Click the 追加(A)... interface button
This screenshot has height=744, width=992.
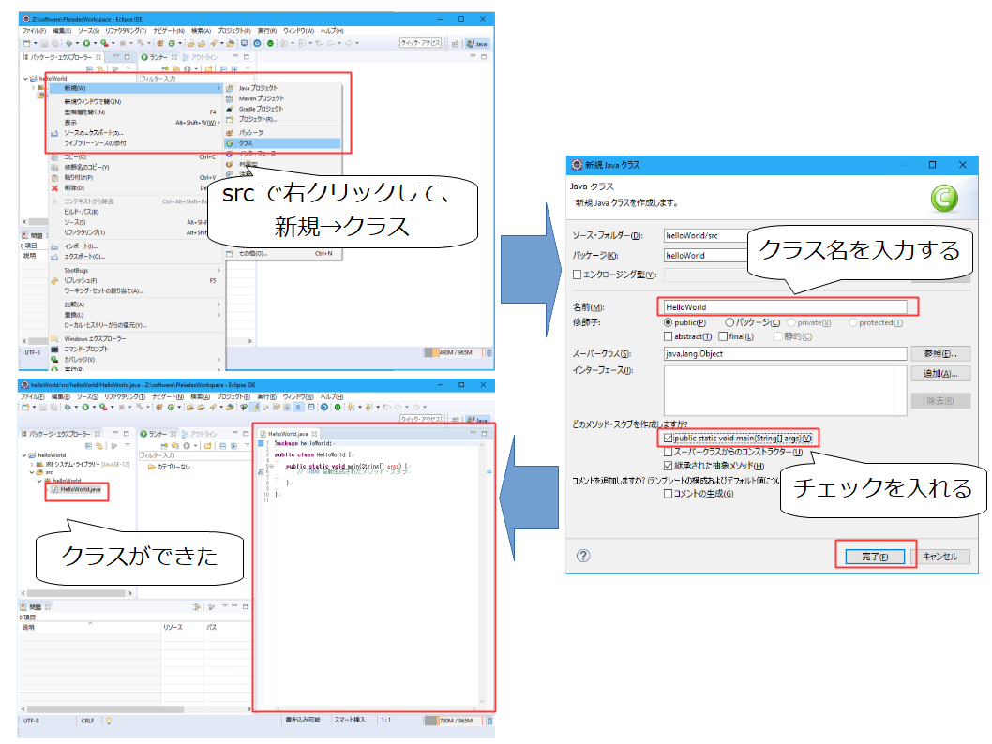940,374
